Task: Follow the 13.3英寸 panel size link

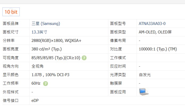Action: [x=39, y=32]
